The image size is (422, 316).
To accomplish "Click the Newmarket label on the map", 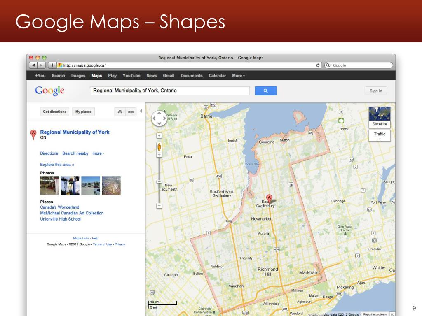I will (261, 219).
